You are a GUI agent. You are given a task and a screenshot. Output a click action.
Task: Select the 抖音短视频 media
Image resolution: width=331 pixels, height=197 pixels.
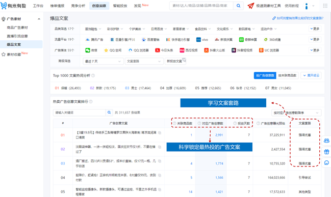(x=242, y=50)
